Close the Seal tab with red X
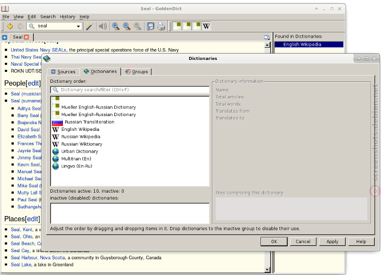The width and height of the screenshot is (381, 275). (26, 37)
